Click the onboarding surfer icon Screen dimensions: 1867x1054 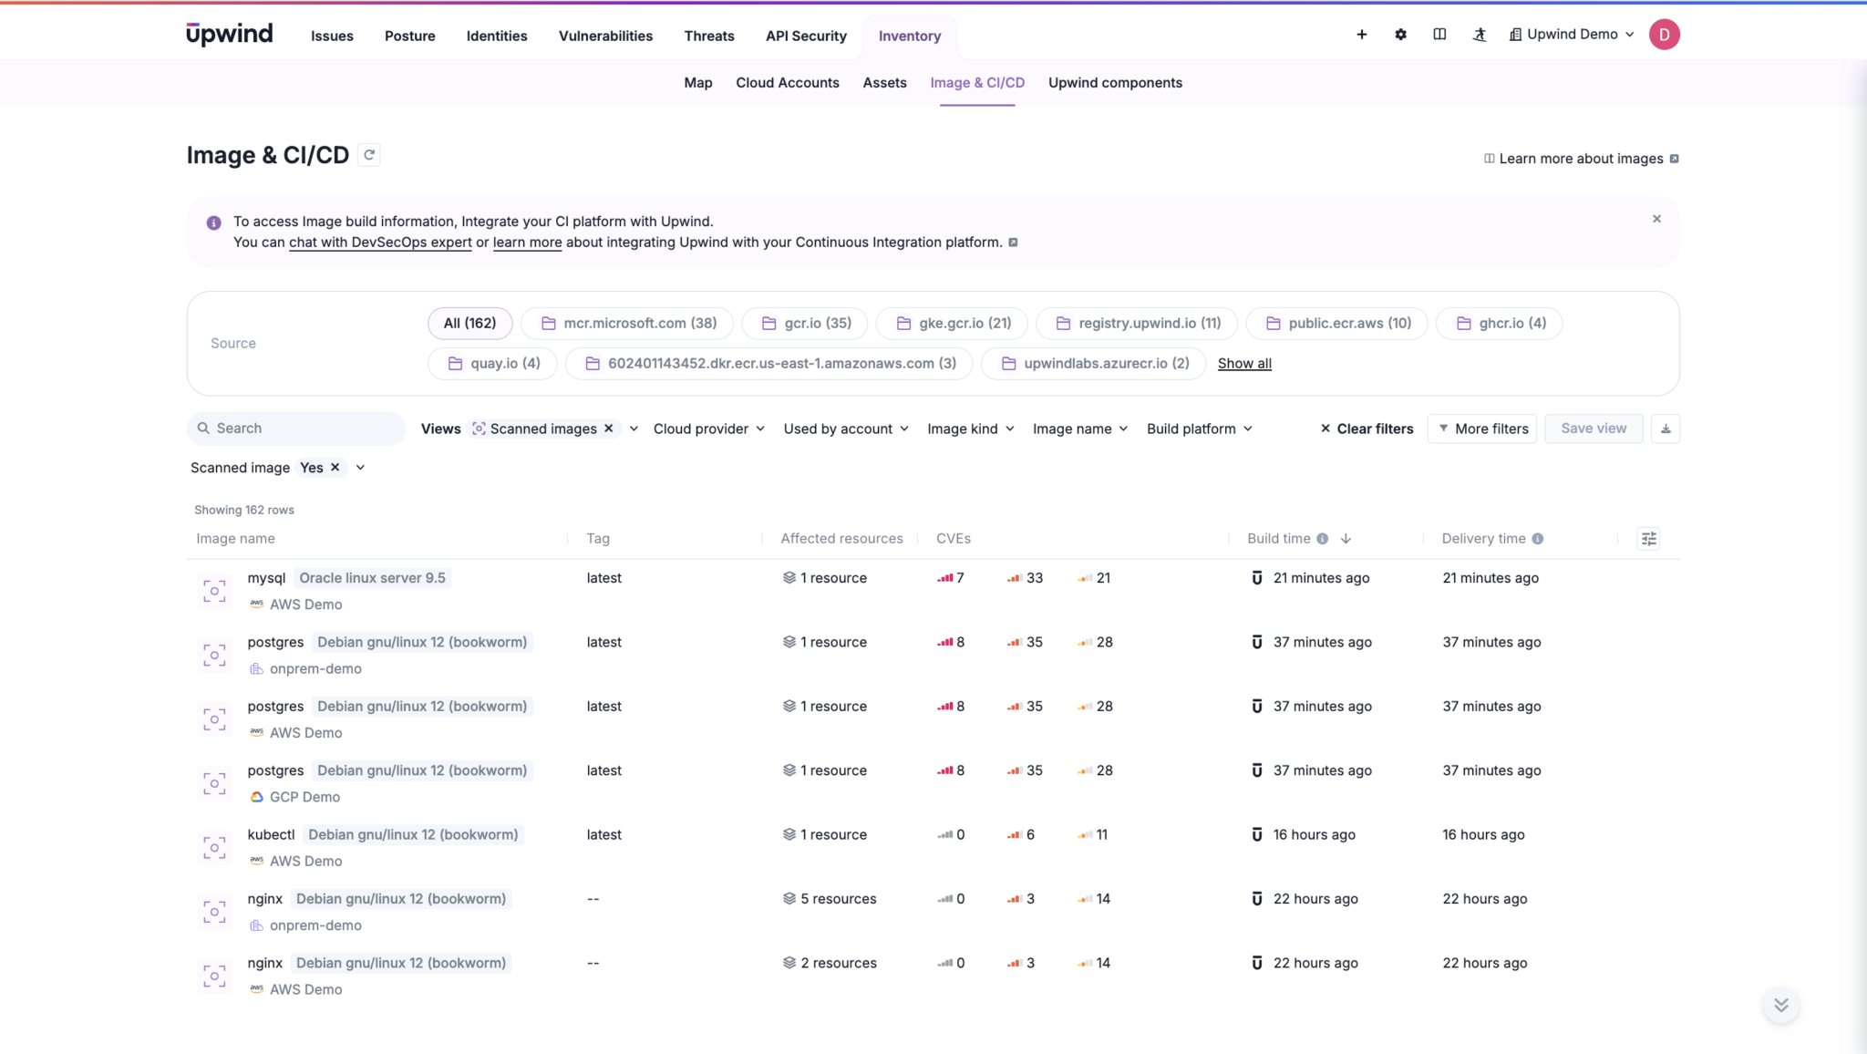1480,34
